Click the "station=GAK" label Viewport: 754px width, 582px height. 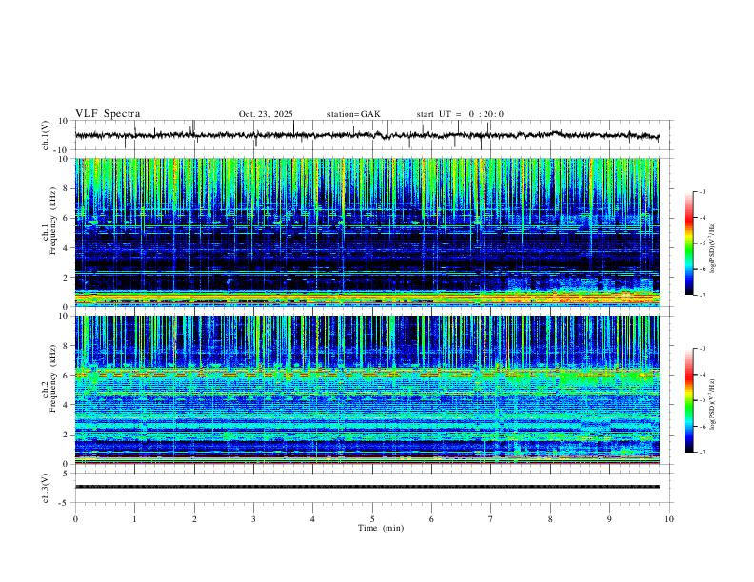[x=353, y=114]
